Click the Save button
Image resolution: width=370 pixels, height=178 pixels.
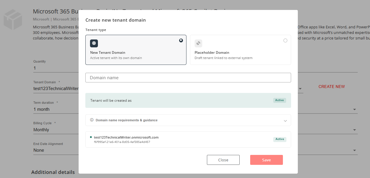point(266,160)
